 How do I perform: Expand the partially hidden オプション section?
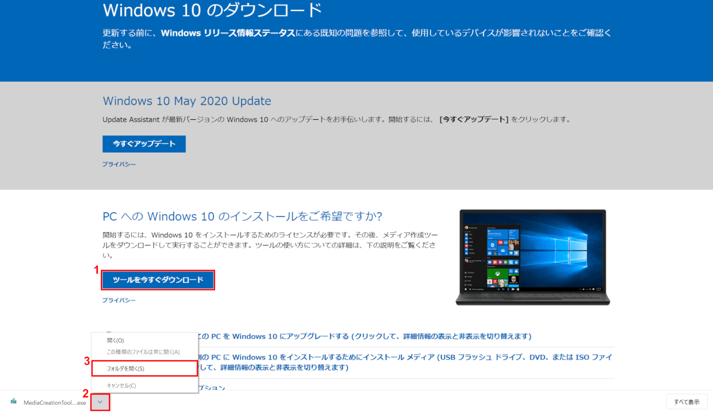pyautogui.click(x=212, y=387)
